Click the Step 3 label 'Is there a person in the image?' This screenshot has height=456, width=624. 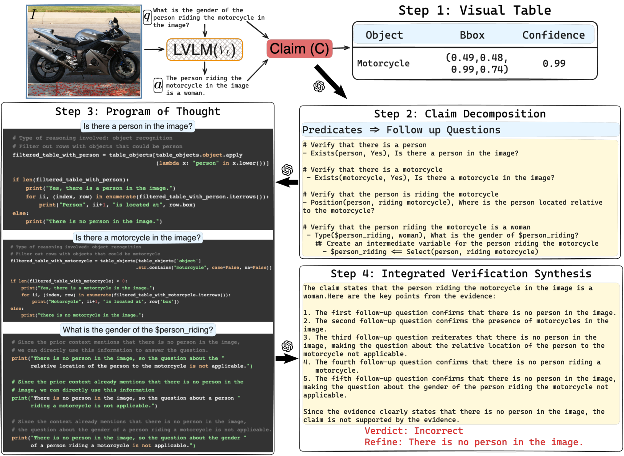138,126
